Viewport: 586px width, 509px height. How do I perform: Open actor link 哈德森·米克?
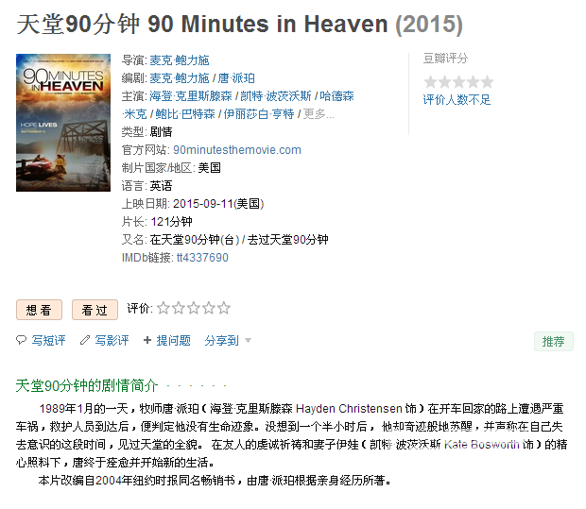pos(336,96)
